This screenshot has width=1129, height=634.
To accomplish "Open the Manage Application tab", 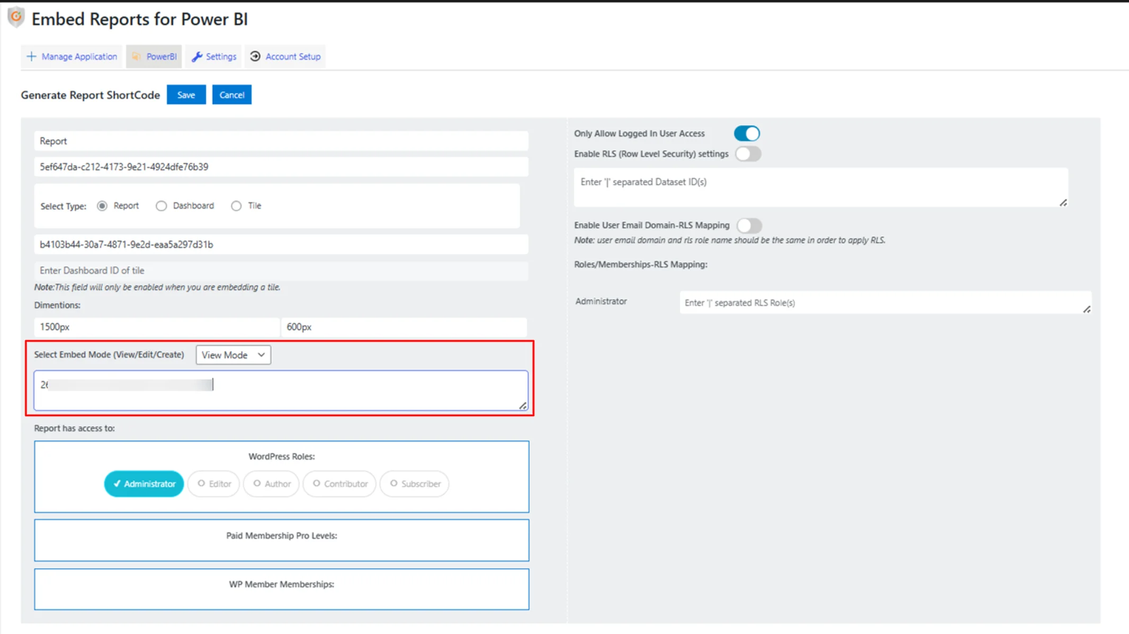I will pyautogui.click(x=71, y=57).
